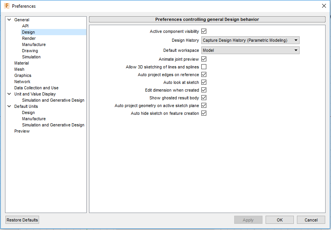The image size is (331, 230).
Task: Select Unit and Value Display item
Action: [x=35, y=94]
